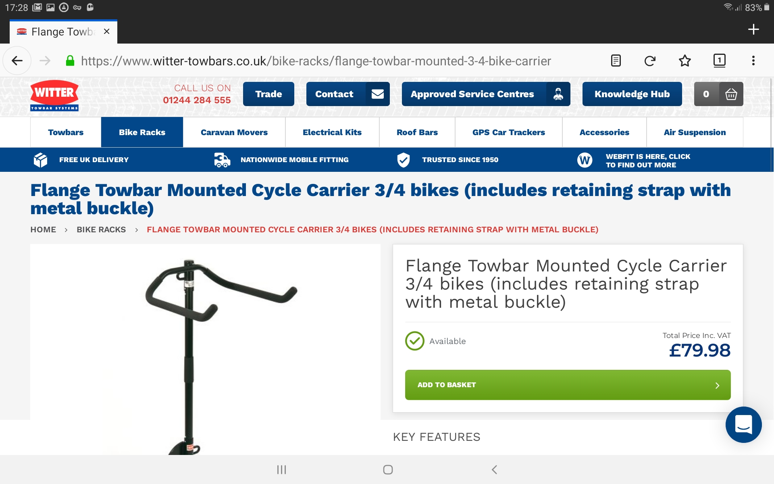This screenshot has height=484, width=774.
Task: Open the Approved Service Centres page
Action: click(x=486, y=94)
